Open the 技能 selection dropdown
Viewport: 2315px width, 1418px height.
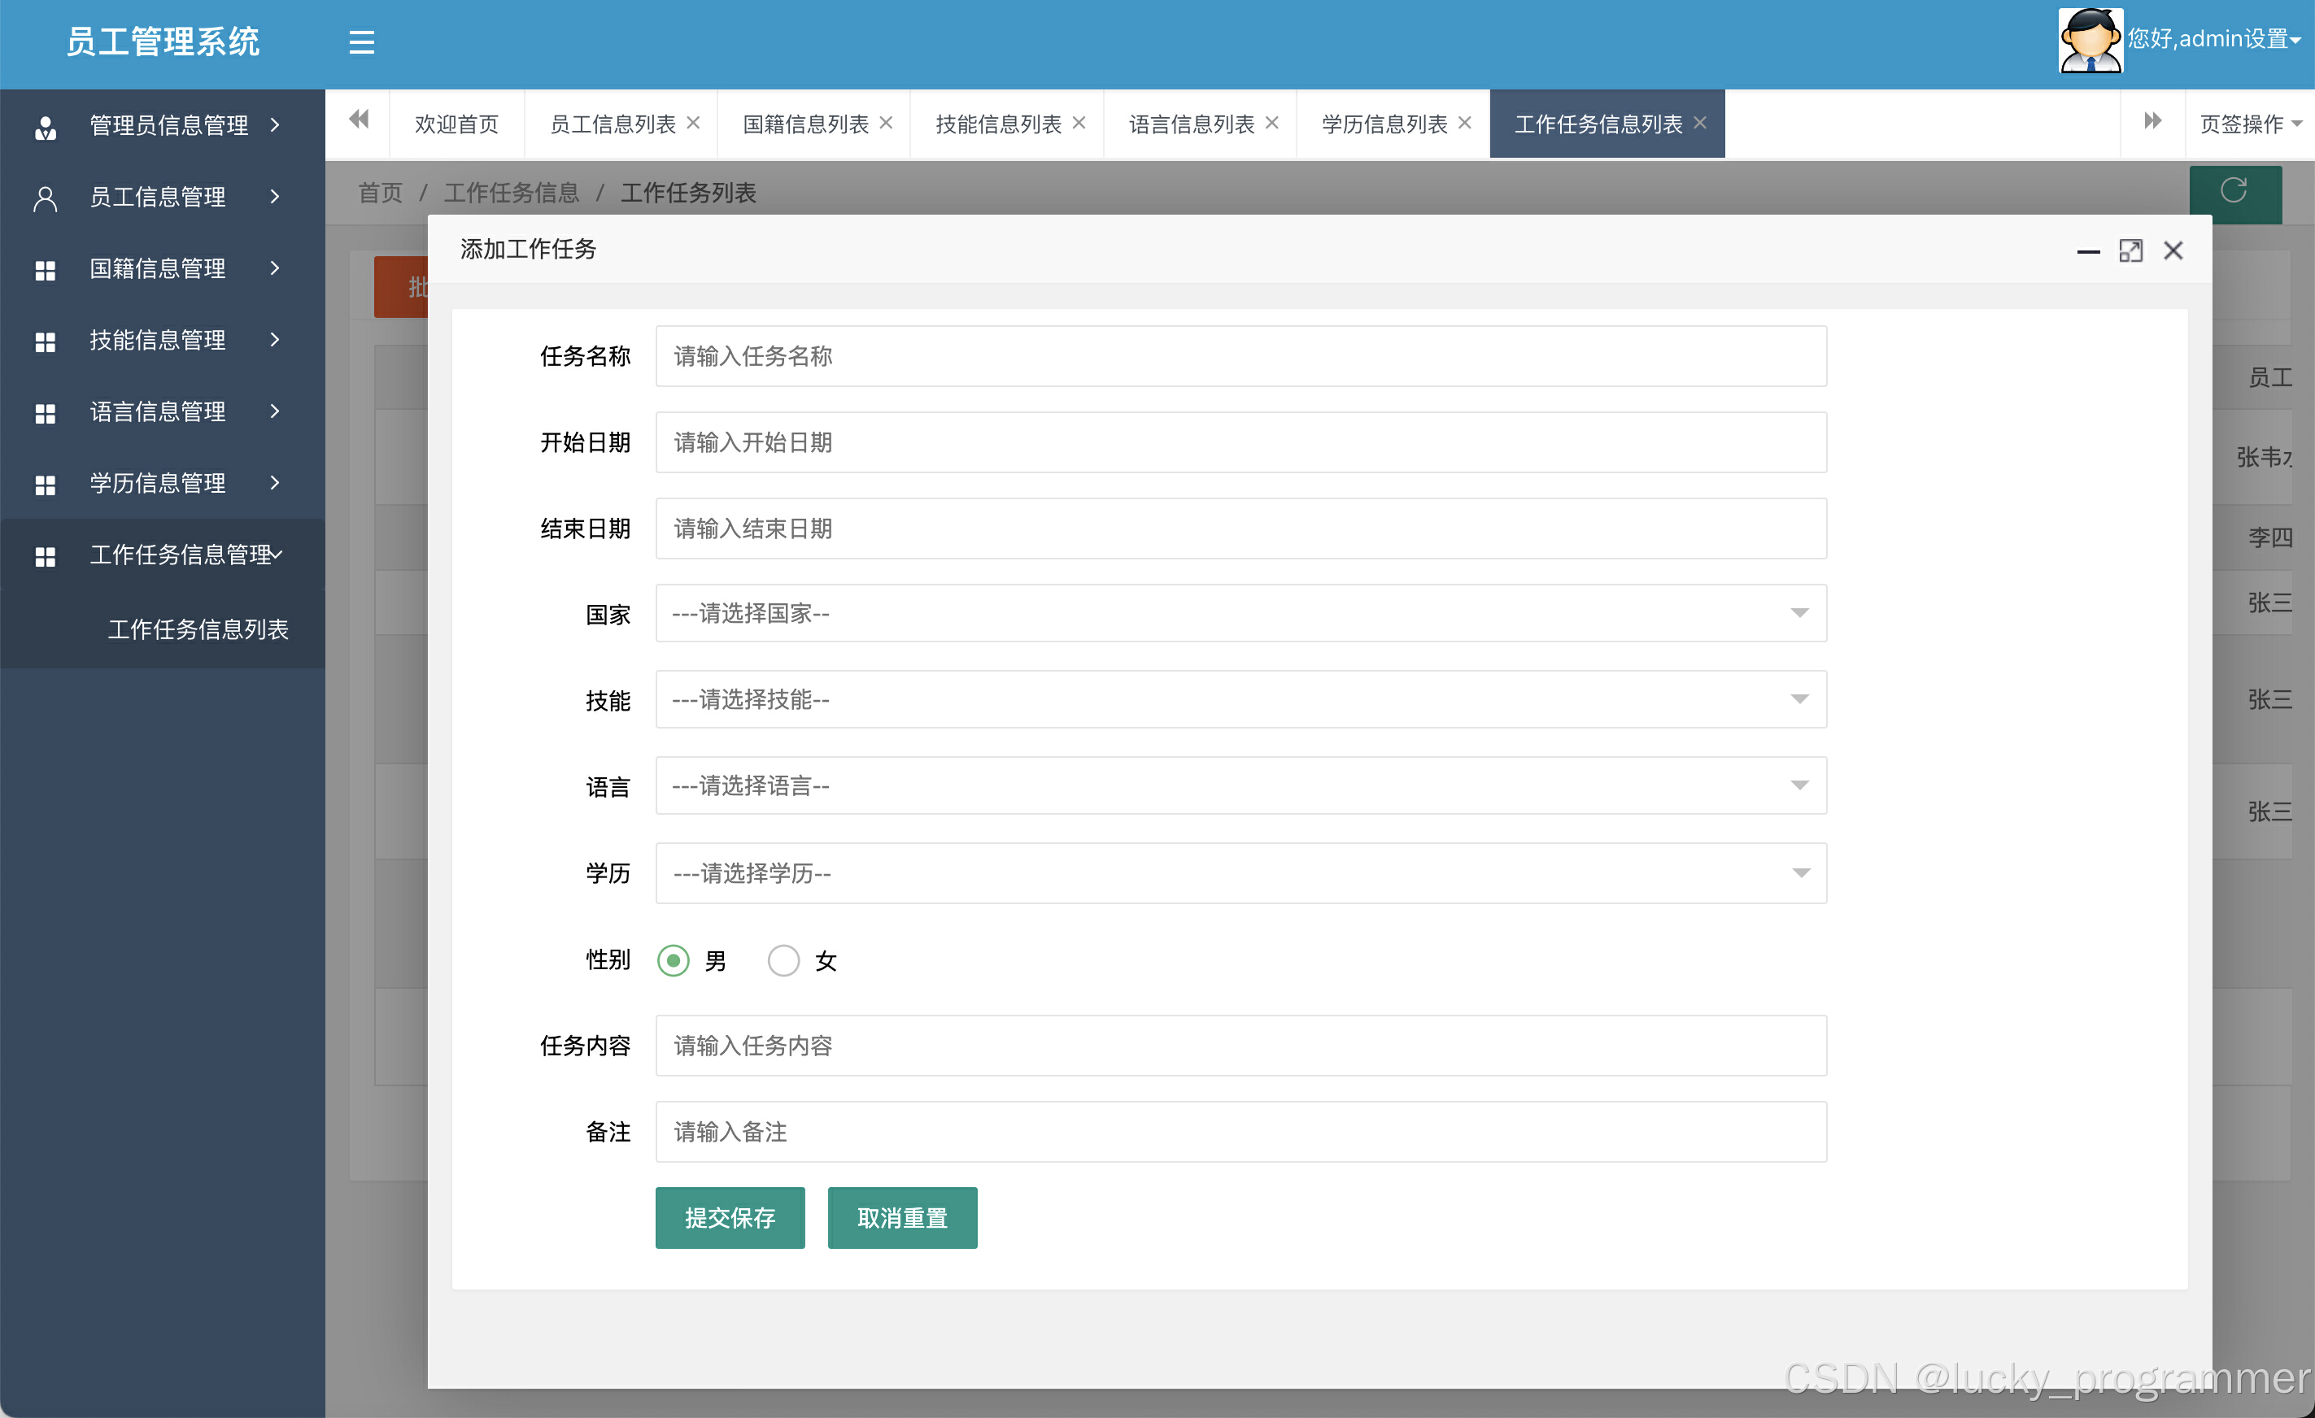[1240, 699]
